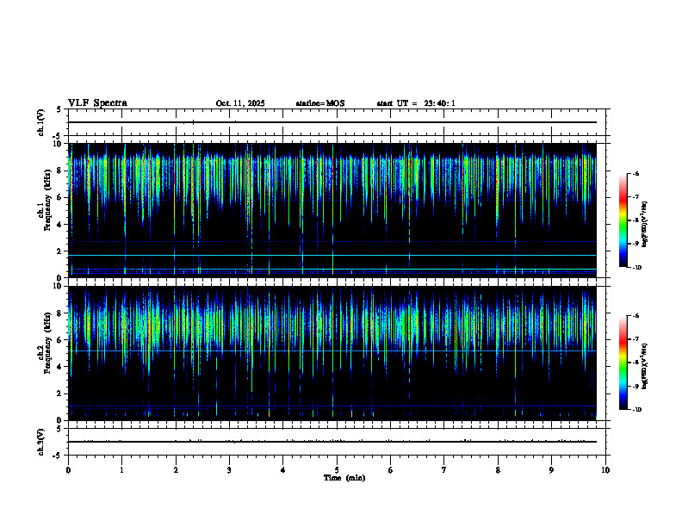Click the time axis tick label "4"

tap(282, 470)
